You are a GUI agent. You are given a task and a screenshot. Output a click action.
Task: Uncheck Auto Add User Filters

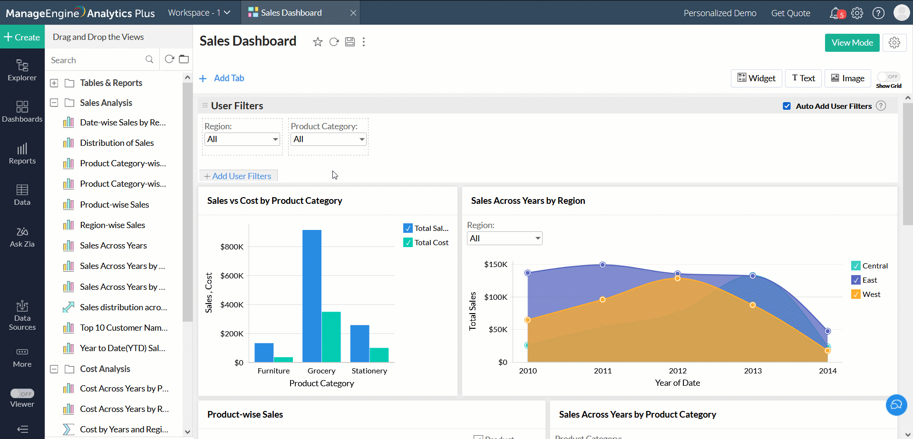click(787, 106)
